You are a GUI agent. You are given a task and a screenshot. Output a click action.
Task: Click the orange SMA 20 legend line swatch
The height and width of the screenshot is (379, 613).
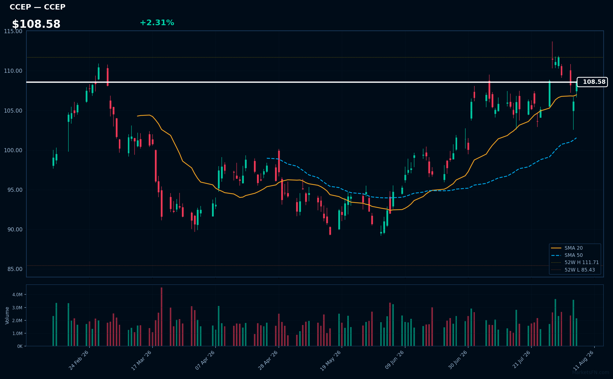[556, 248]
